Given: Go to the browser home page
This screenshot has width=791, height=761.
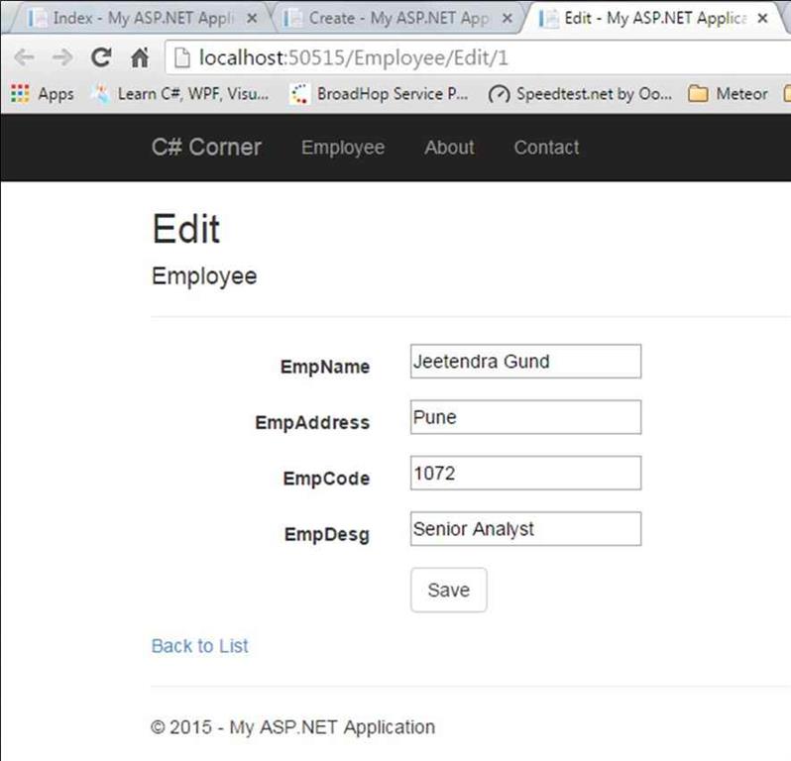Looking at the screenshot, I should point(140,57).
